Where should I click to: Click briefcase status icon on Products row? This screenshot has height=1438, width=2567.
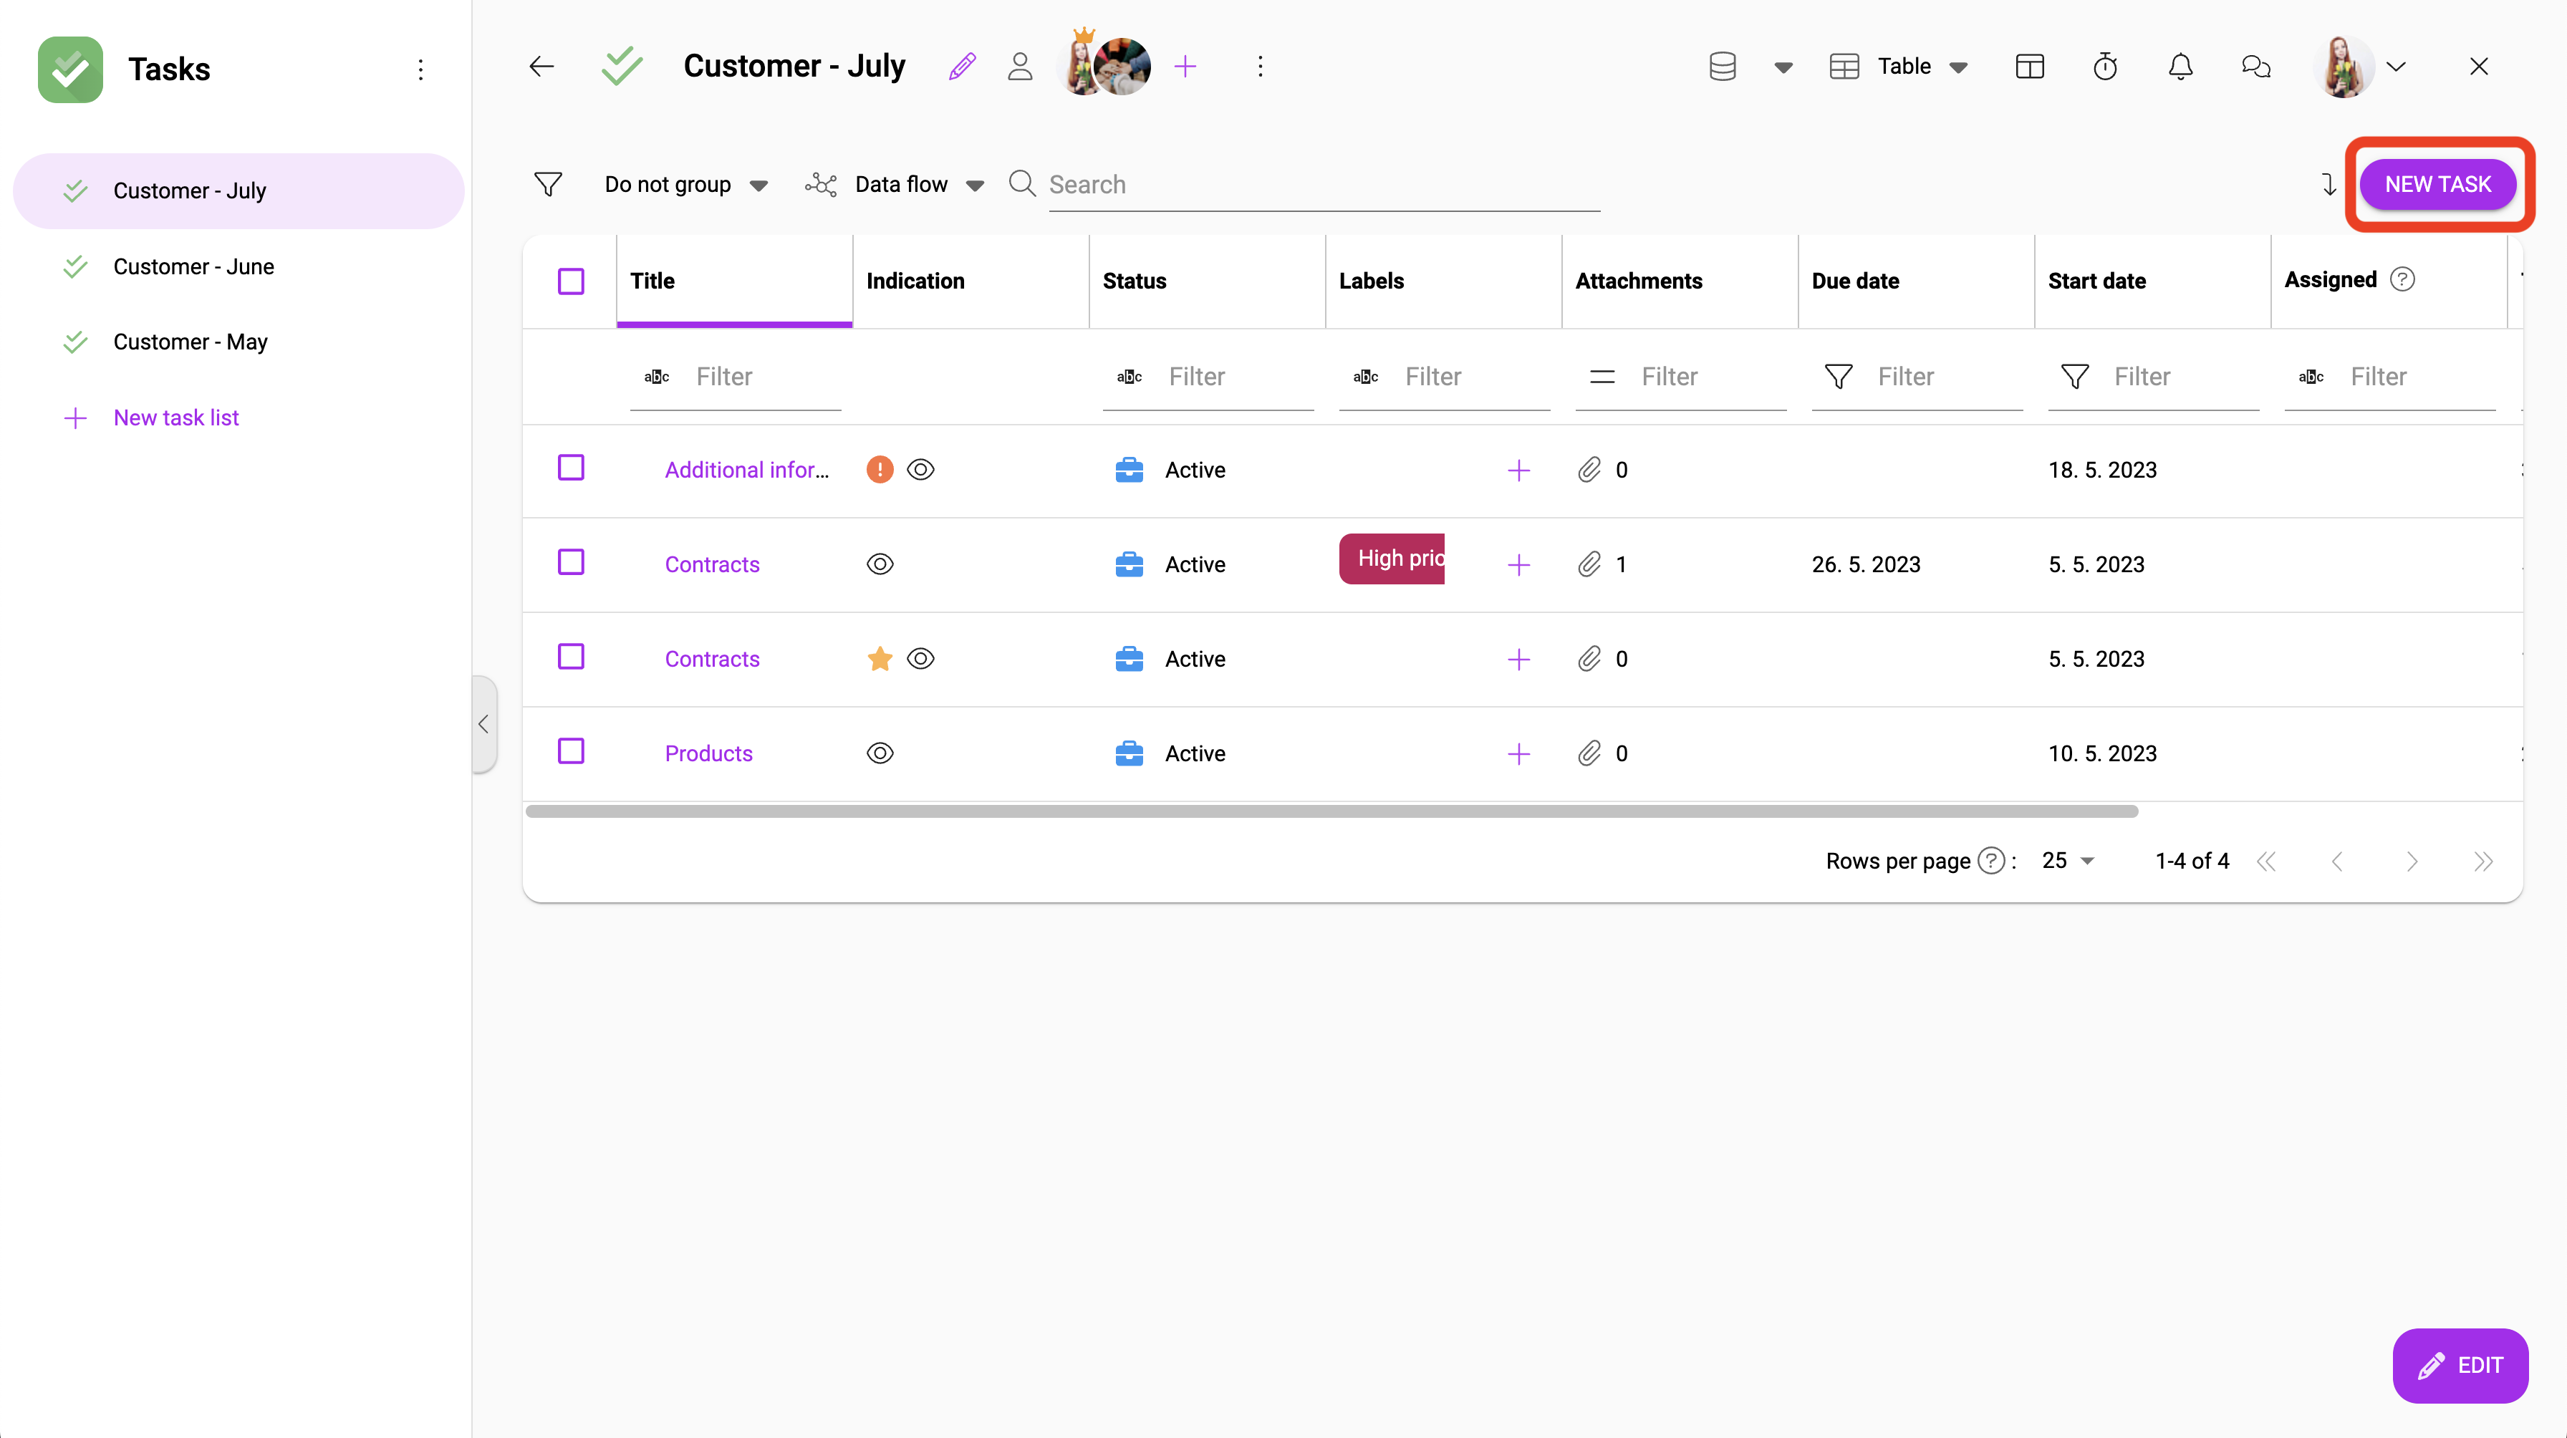(x=1129, y=753)
